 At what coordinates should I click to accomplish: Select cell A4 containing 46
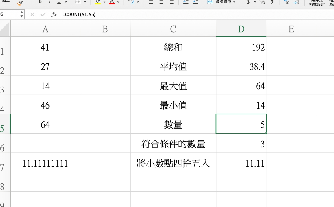point(45,105)
